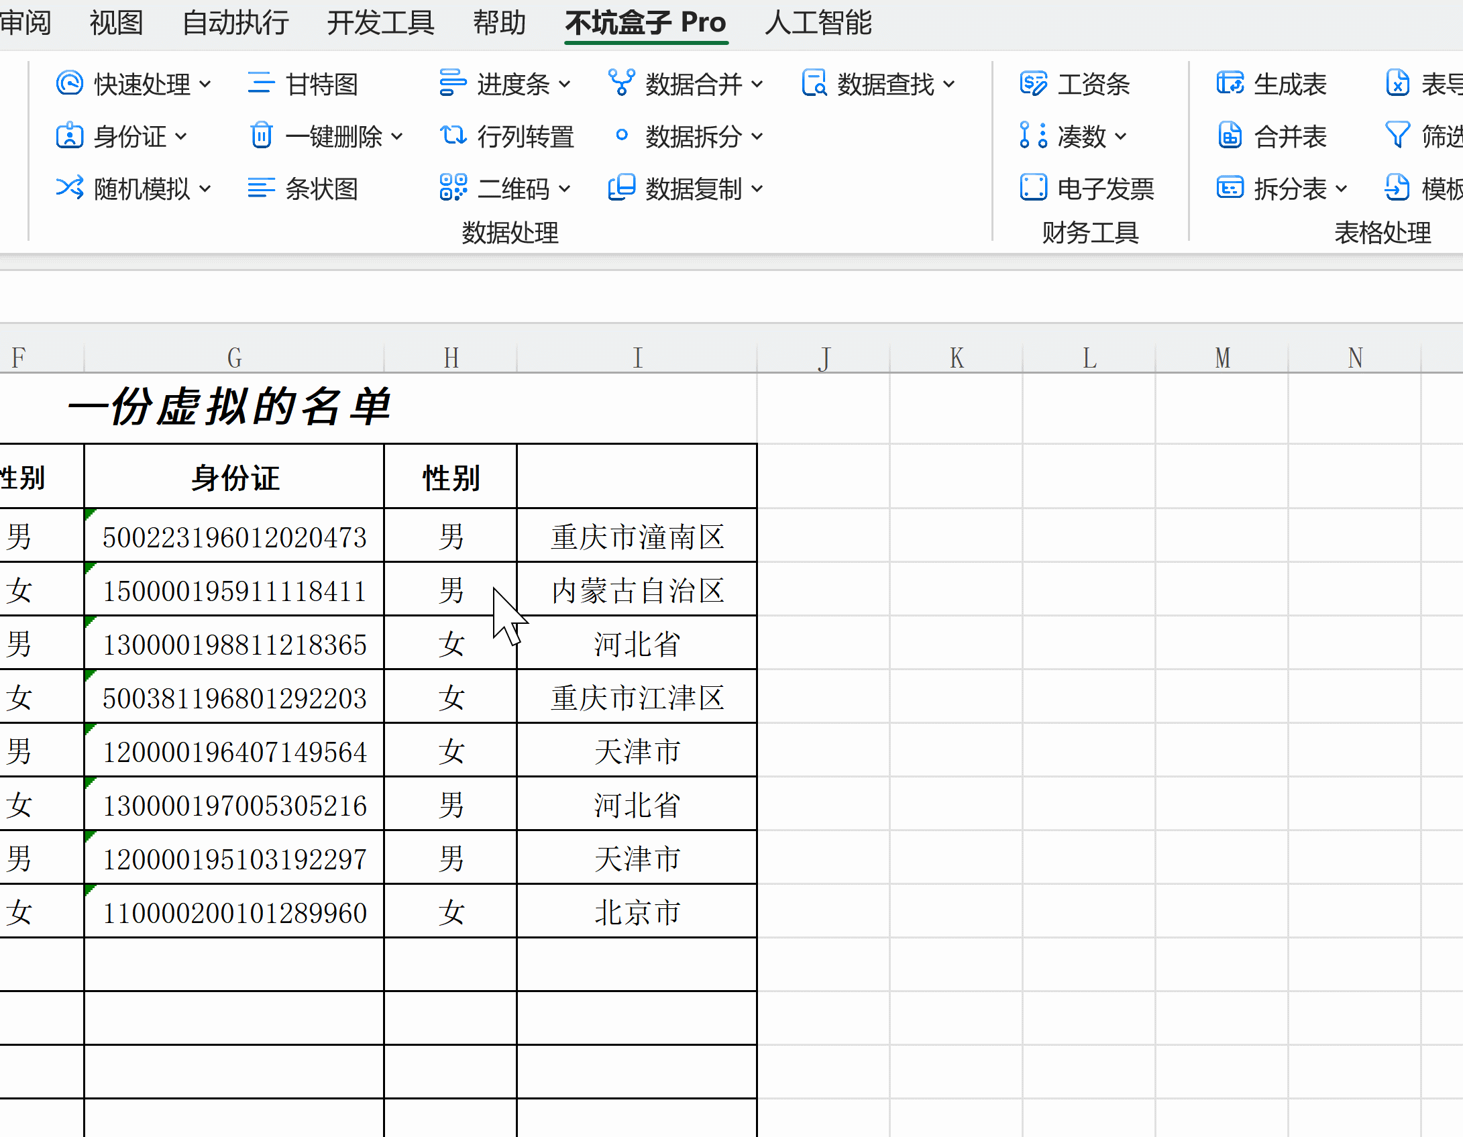Select the 身份证 header cell
Image resolution: width=1463 pixels, height=1137 pixels.
234,477
